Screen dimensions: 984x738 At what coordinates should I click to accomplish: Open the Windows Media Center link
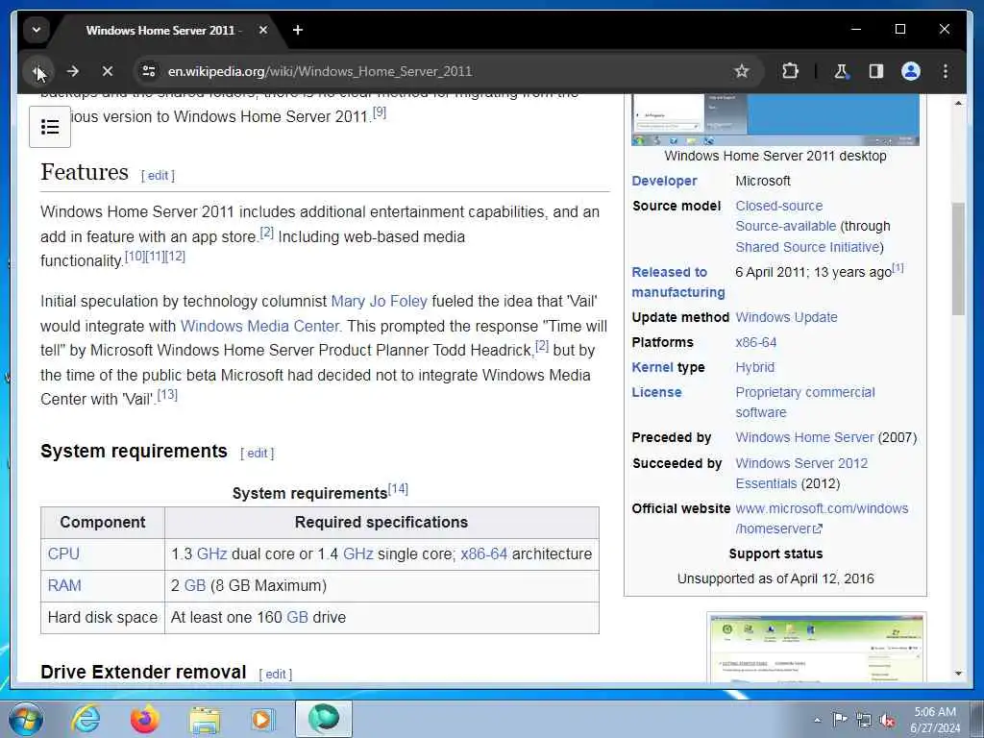[x=259, y=327]
